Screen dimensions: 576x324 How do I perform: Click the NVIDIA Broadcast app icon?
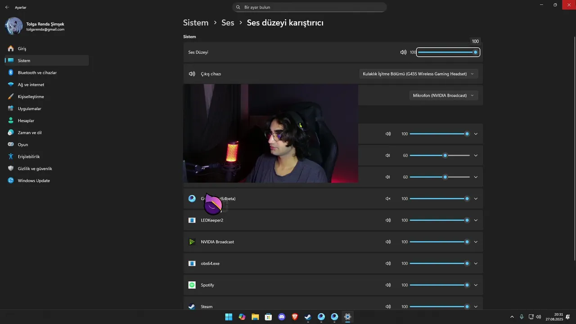coord(192,242)
